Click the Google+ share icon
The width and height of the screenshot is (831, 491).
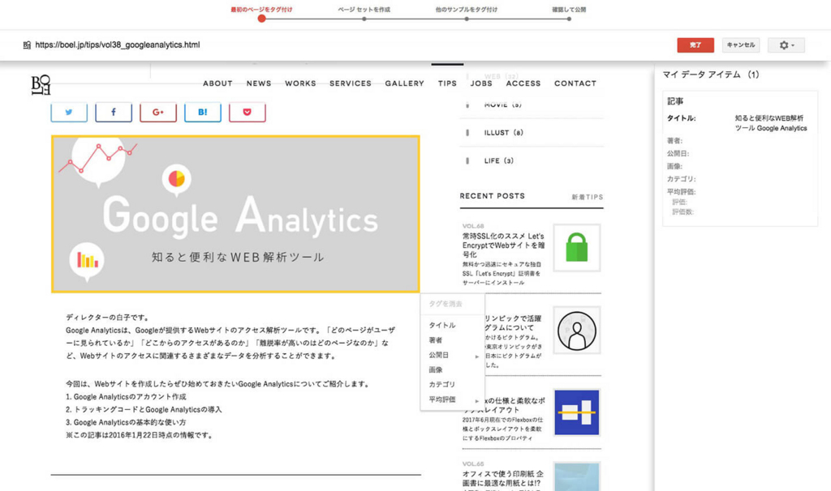(x=158, y=112)
